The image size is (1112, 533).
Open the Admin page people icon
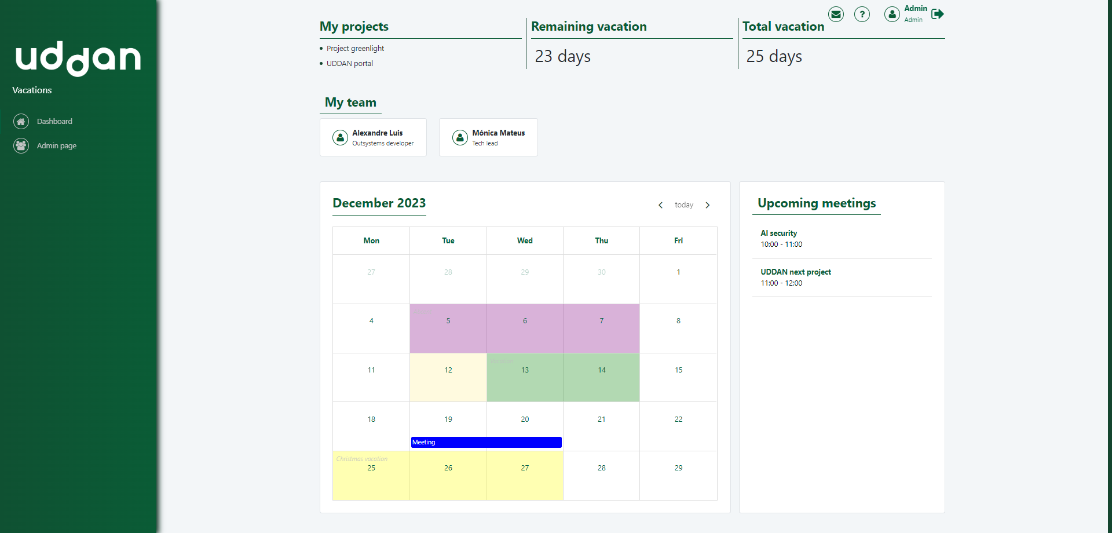tap(21, 145)
